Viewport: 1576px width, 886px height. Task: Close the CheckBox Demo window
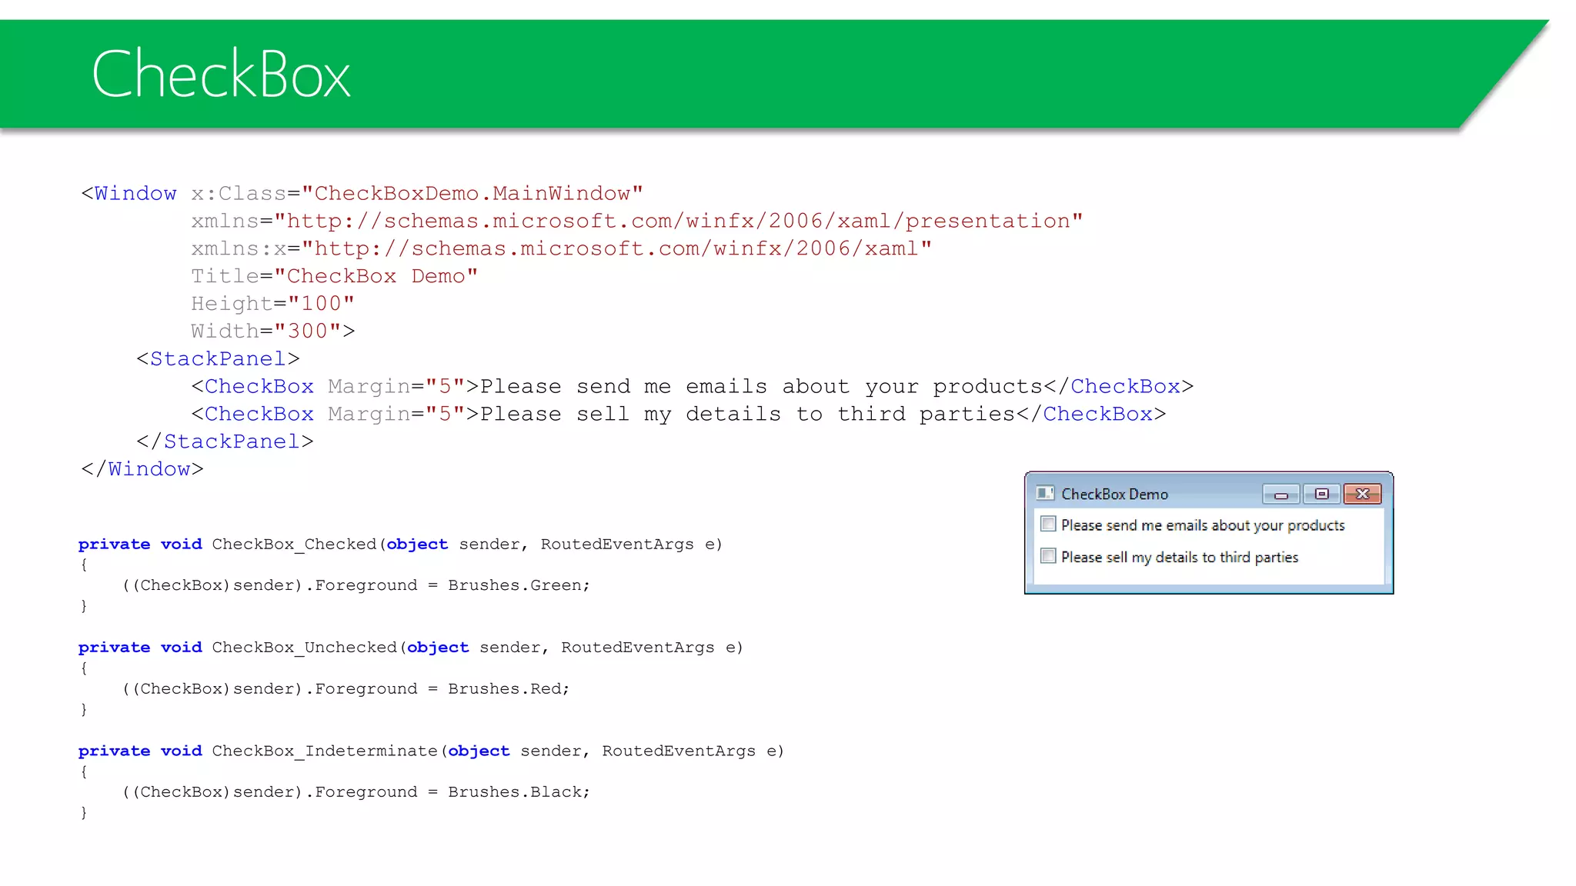click(1362, 494)
